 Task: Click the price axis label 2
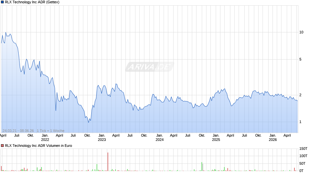click(300, 95)
